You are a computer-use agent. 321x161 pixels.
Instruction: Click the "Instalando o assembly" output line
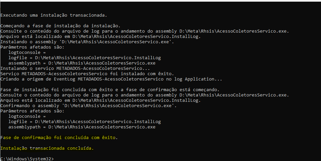pos(87,42)
